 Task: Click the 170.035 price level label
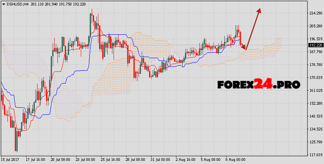pyautogui.click(x=315, y=78)
